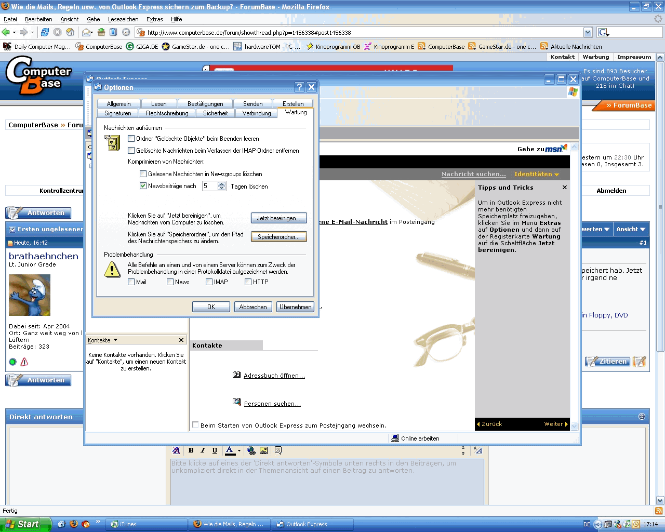Screen dimensions: 665x532
Task: Click the 'Personen suchen...' link
Action: tap(272, 404)
